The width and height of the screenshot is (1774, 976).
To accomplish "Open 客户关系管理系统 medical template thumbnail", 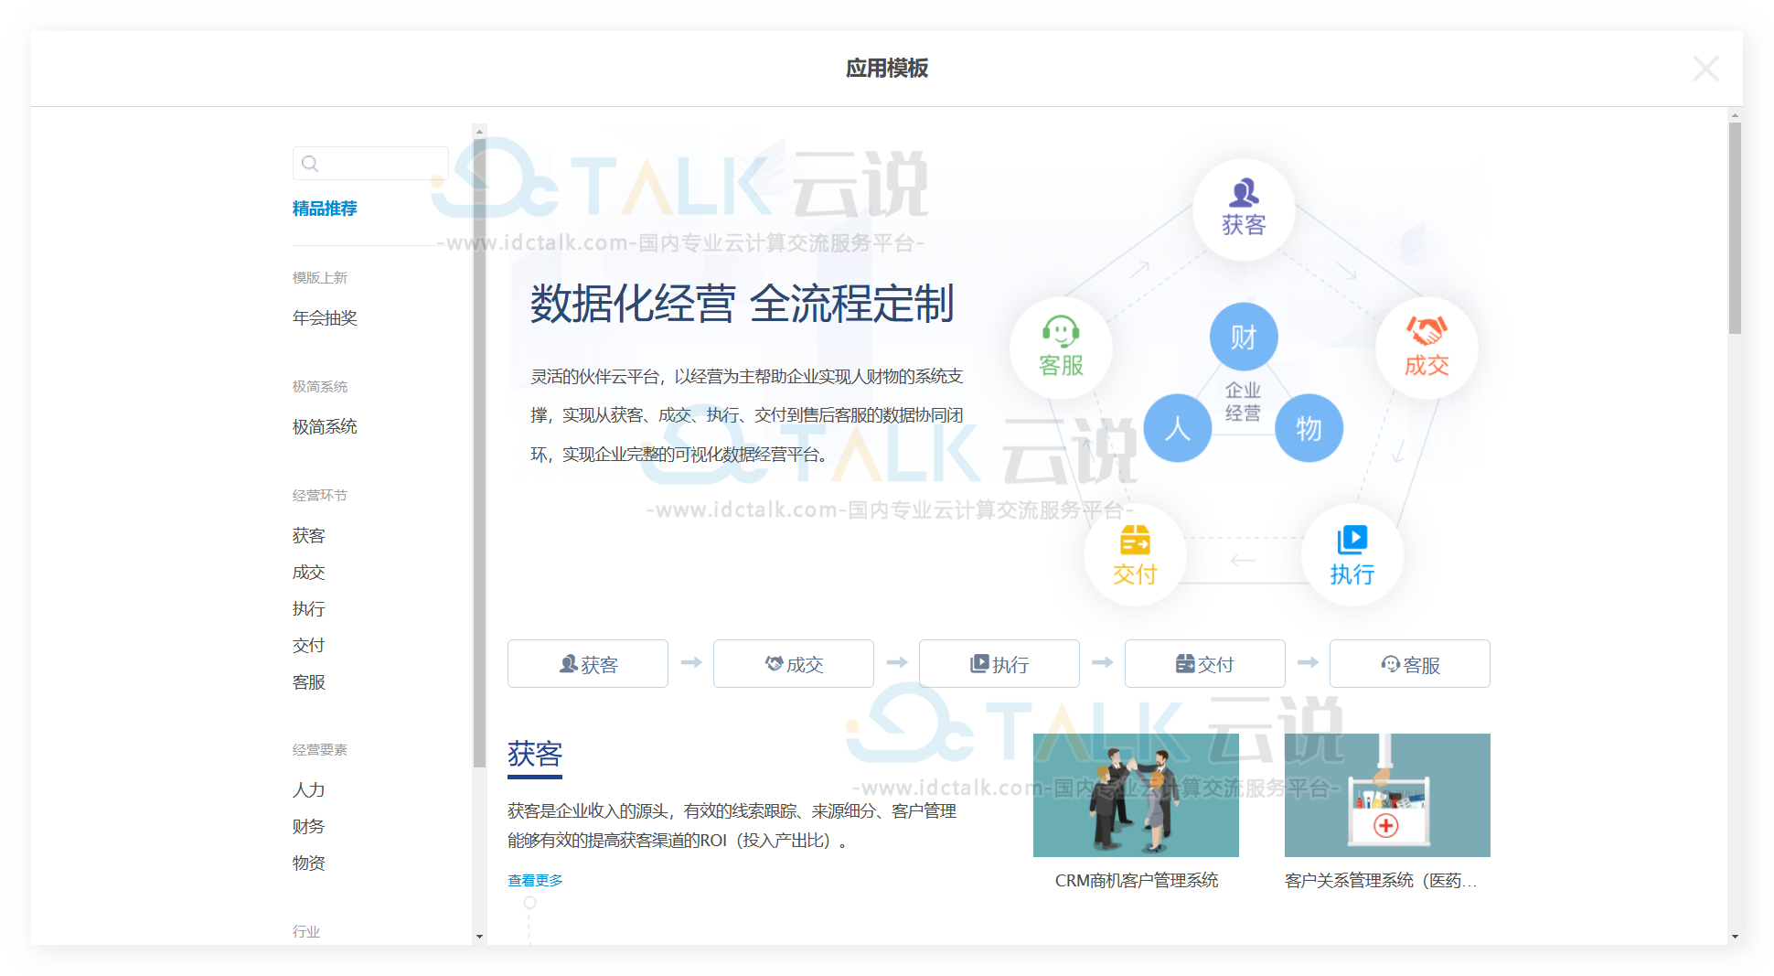I will (1387, 795).
